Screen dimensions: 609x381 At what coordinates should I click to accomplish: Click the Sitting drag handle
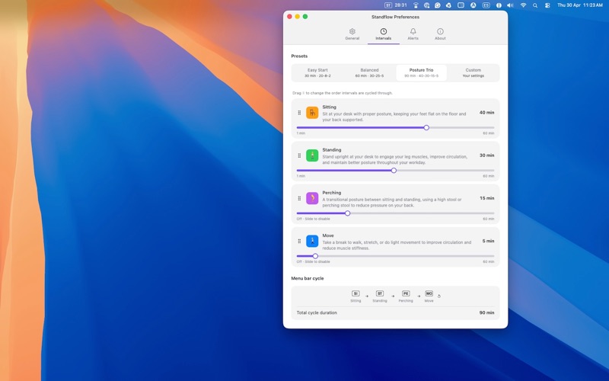[x=299, y=113]
